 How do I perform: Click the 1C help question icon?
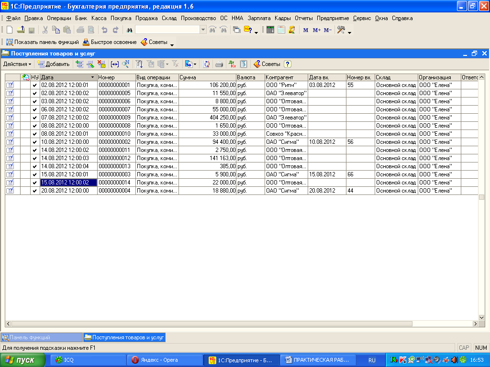248,30
